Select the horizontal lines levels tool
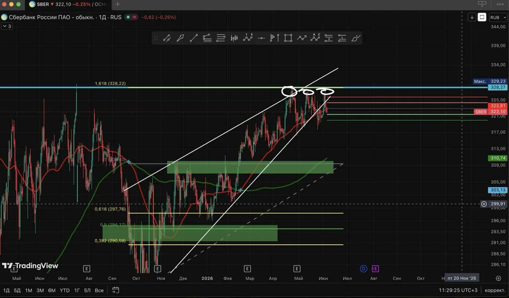The width and height of the screenshot is (509, 298). pyautogui.click(x=221, y=38)
